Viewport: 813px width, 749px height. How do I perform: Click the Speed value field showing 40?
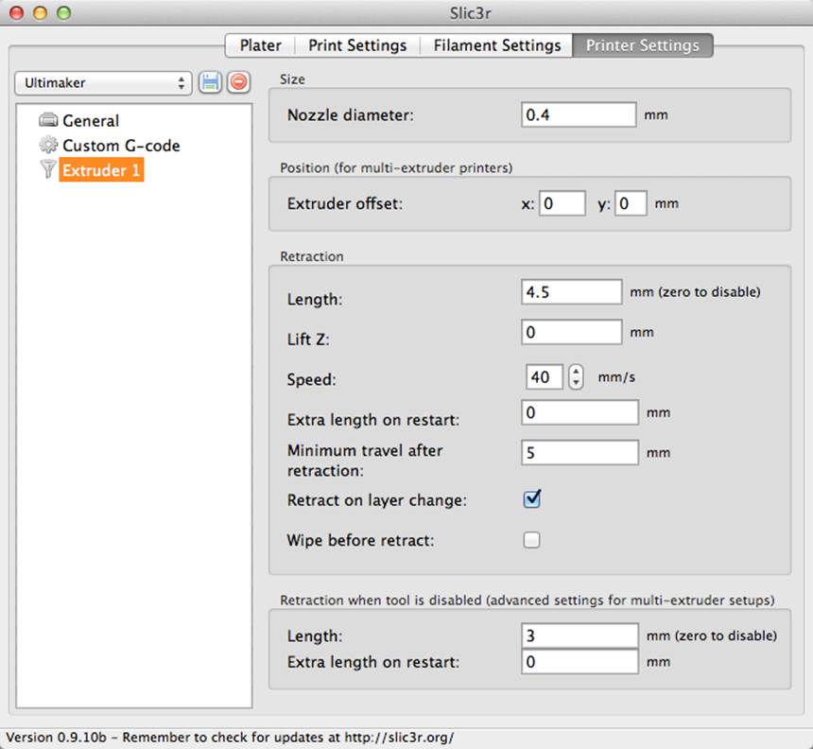pos(544,377)
